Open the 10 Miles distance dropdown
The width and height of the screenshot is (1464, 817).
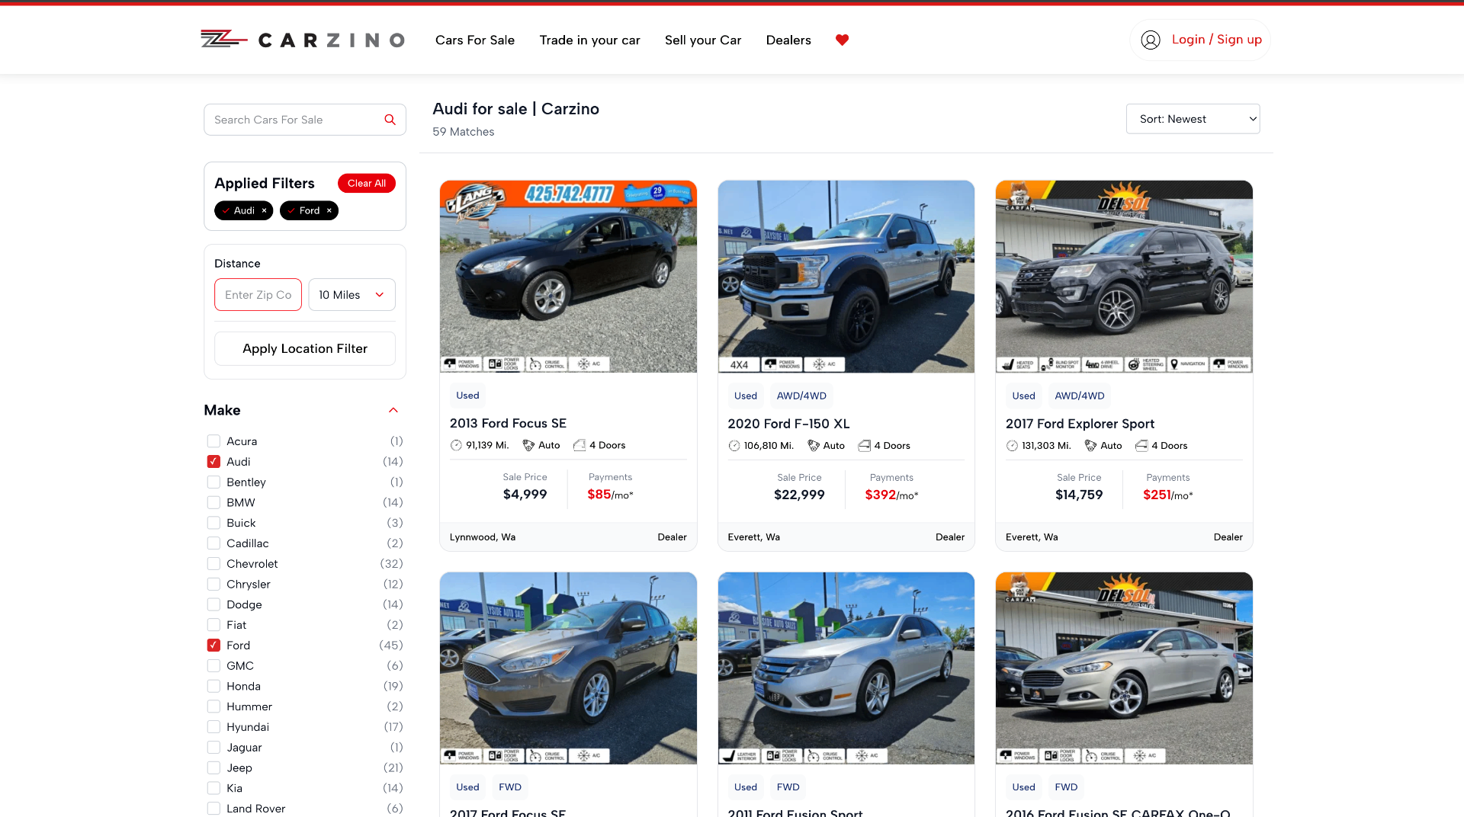352,295
